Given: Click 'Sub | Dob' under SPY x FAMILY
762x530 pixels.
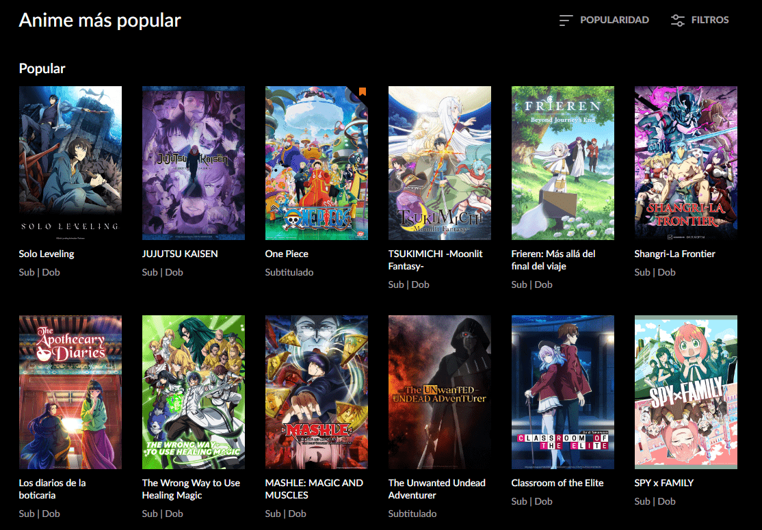Looking at the screenshot, I should coord(655,501).
